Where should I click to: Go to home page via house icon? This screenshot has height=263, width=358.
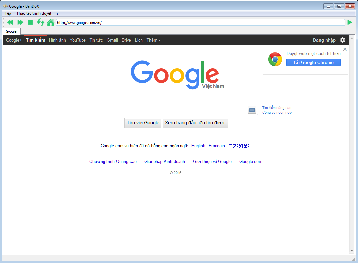coord(51,22)
